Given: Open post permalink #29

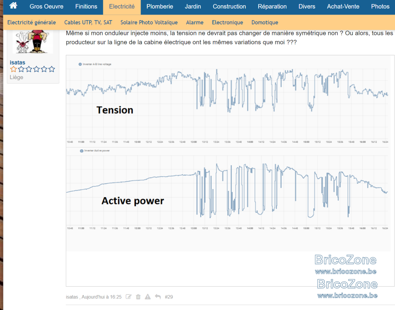Looking at the screenshot, I should coord(169,297).
